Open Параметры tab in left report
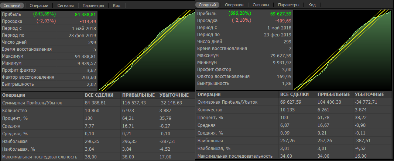 pos(93,6)
